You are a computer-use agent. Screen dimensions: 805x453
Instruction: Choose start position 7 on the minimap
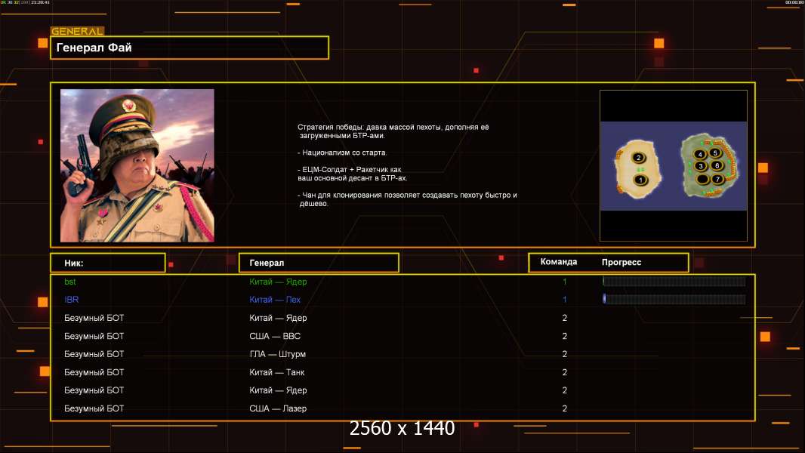717,179
